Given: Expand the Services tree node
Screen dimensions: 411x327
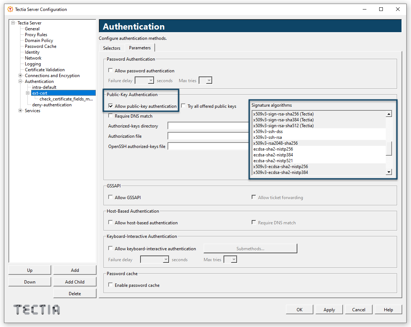Looking at the screenshot, I should click(x=20, y=110).
